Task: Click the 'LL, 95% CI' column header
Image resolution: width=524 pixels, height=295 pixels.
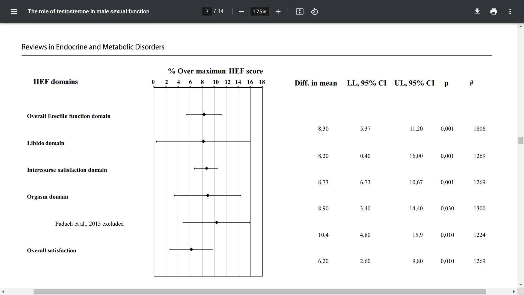Action: [x=367, y=83]
